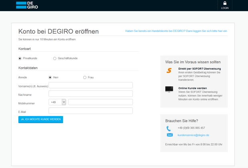Click the blue phone icon
Screen dimensions: 248x168
[169, 129]
